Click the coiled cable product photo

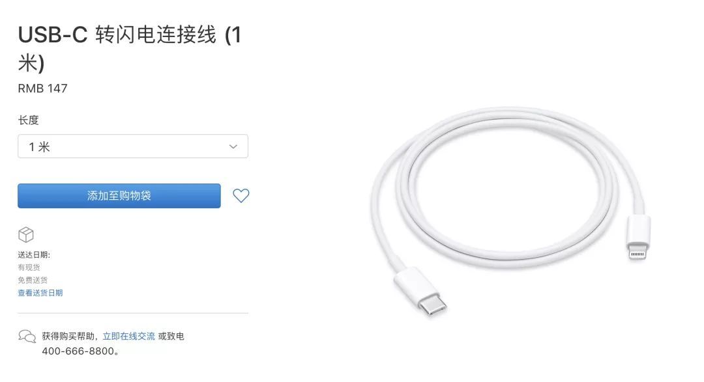click(510, 211)
